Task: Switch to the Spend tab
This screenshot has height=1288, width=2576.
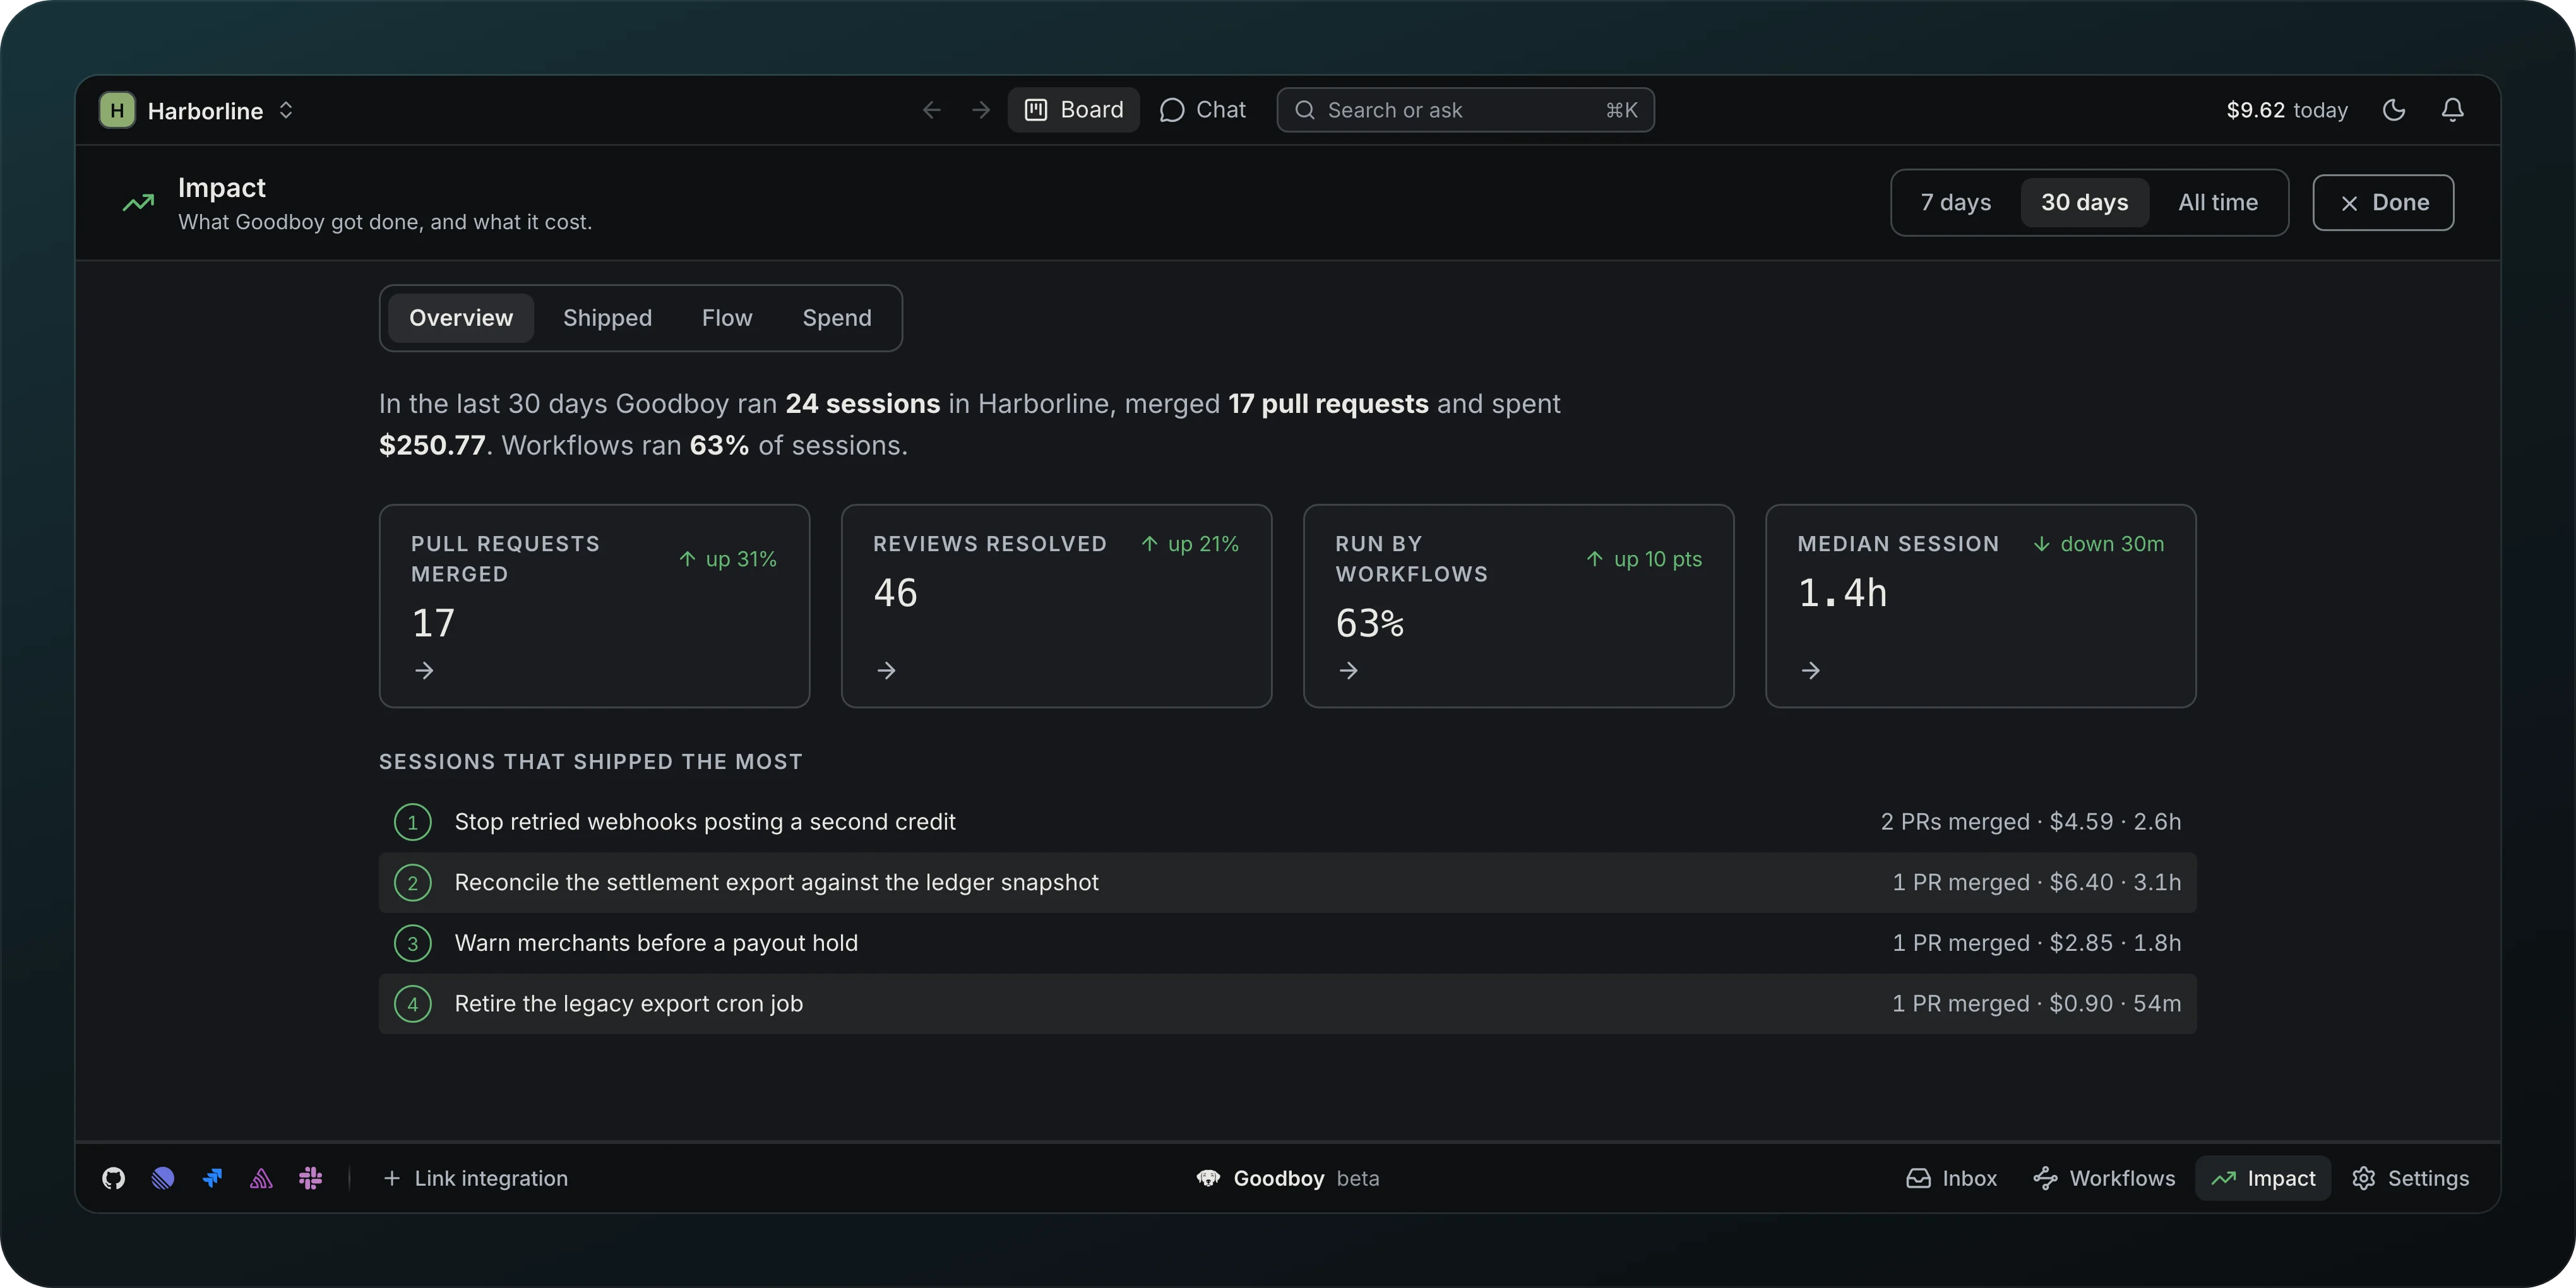Action: coord(837,318)
